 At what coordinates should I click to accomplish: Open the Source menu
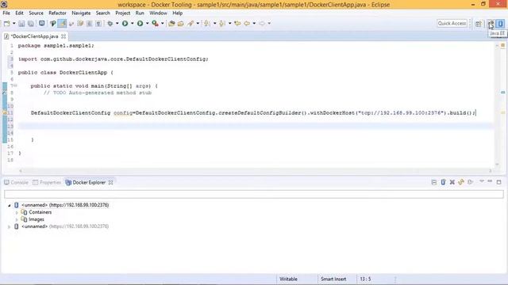click(36, 13)
